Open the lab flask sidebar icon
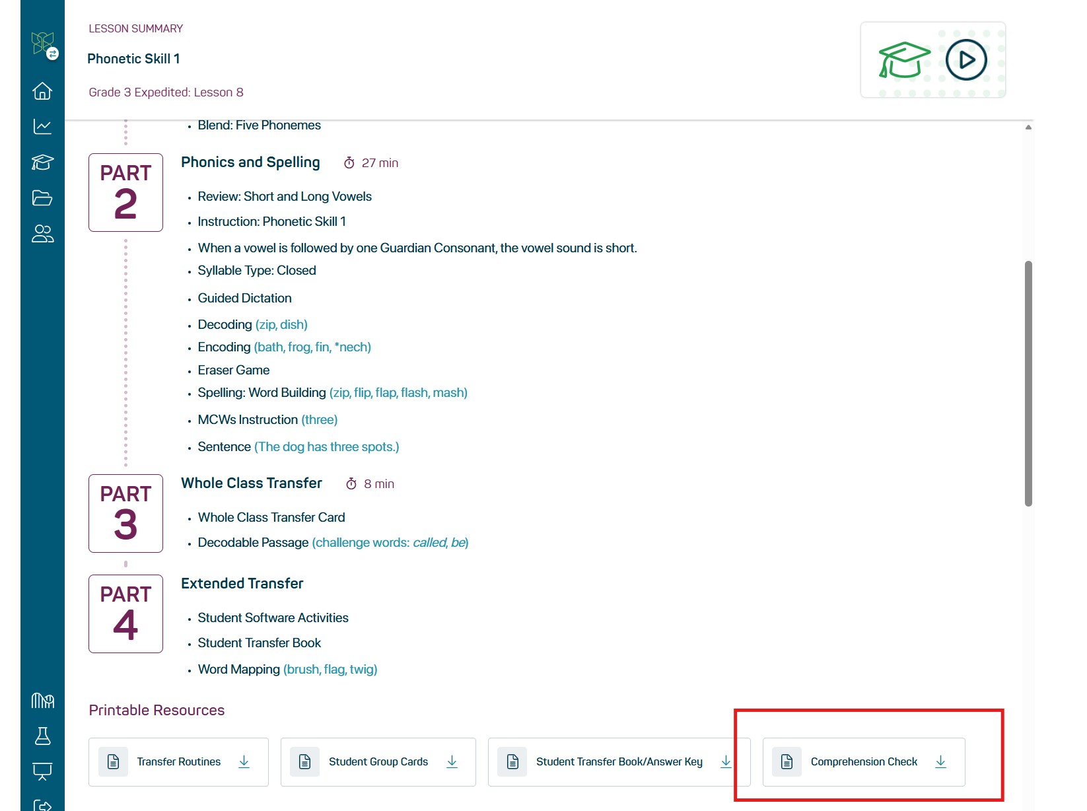Viewport: 1087px width, 811px height. tap(42, 736)
